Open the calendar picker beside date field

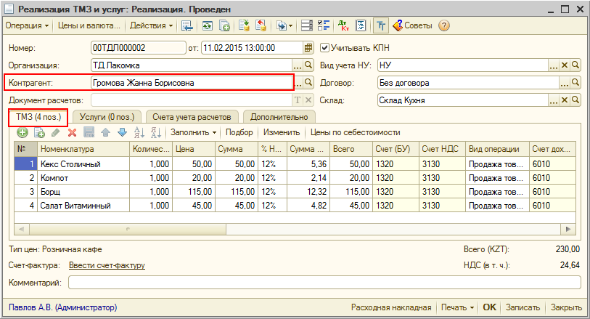click(x=308, y=48)
